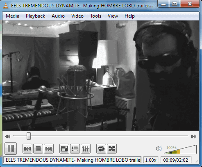Close the VLC window
The image size is (202, 167).
(190, 4)
